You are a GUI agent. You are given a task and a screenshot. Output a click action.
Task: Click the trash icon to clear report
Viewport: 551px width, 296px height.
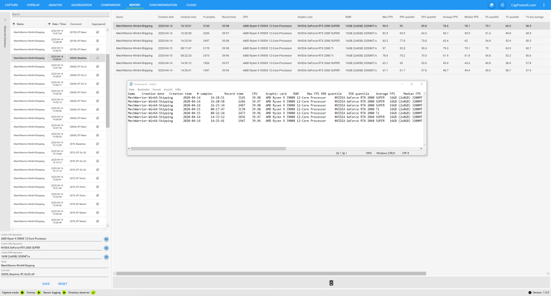[331, 283]
